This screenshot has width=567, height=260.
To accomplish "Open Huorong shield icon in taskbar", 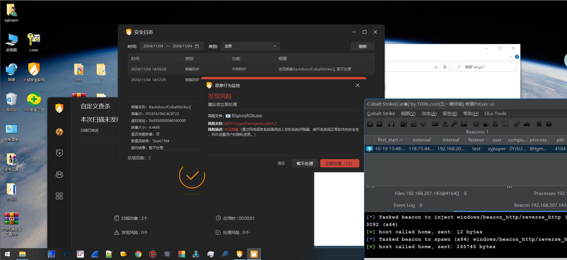I will [x=239, y=254].
